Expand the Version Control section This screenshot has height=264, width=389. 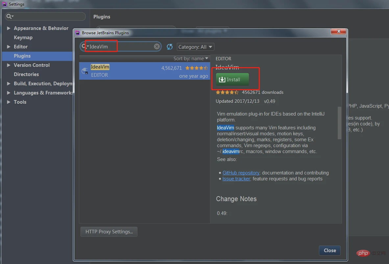(9, 65)
